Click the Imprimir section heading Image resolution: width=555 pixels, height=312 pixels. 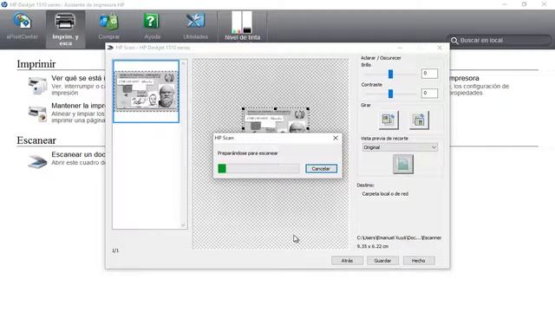point(36,64)
